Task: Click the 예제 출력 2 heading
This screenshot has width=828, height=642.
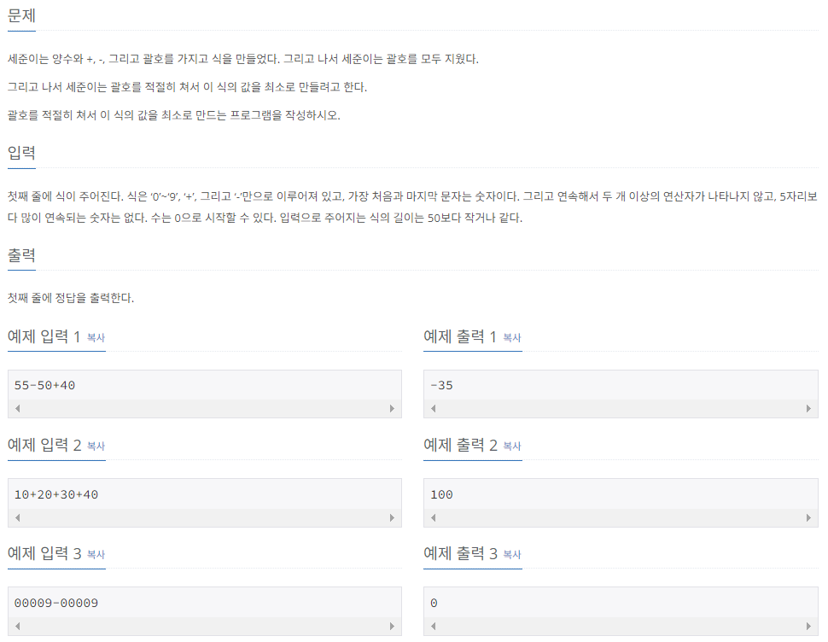Action: (460, 445)
